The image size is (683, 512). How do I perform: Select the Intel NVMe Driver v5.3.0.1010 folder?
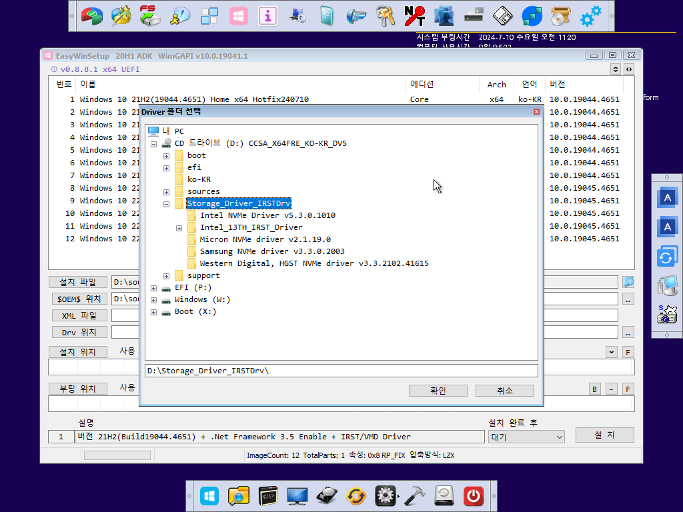tap(267, 215)
